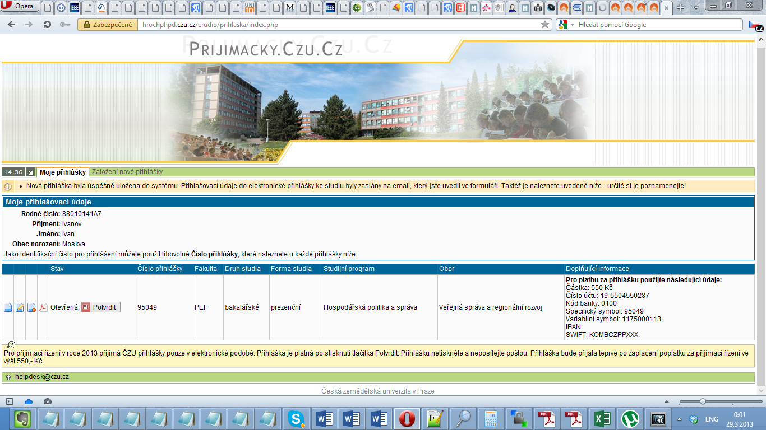Delete application via document icon with red mark
Viewport: 766px width, 430px height.
(x=31, y=307)
